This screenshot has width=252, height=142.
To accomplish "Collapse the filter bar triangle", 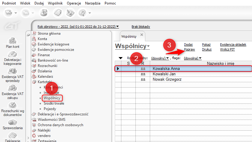I will click(x=120, y=58).
